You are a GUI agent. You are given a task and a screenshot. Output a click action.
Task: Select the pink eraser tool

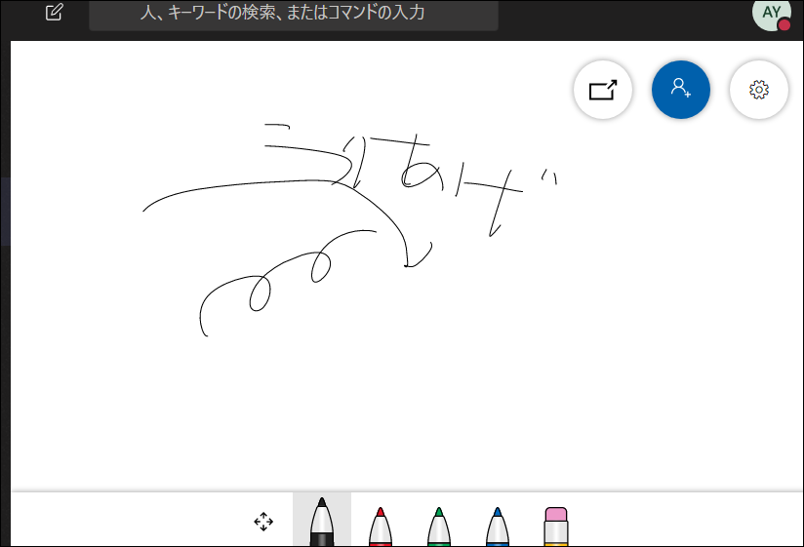[x=556, y=526]
